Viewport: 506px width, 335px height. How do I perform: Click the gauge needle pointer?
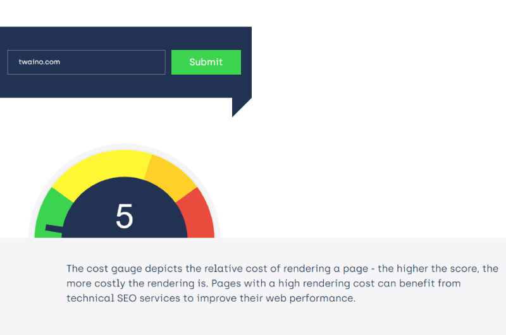click(x=54, y=229)
